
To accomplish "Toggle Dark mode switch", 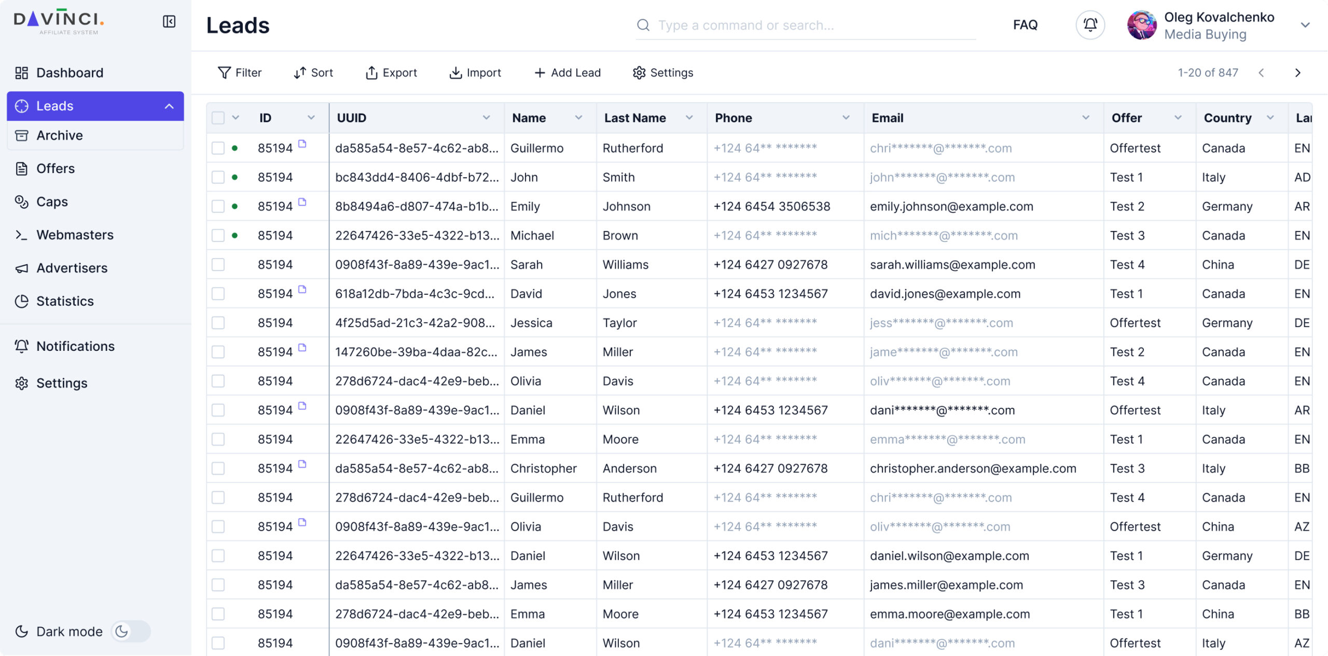I will [x=130, y=631].
